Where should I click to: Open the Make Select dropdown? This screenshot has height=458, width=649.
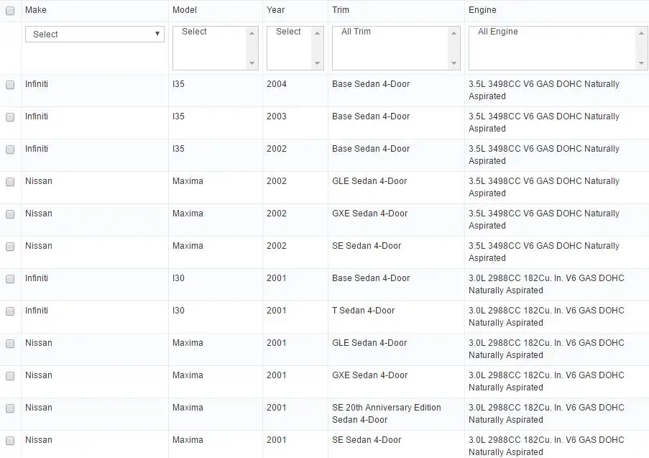95,34
